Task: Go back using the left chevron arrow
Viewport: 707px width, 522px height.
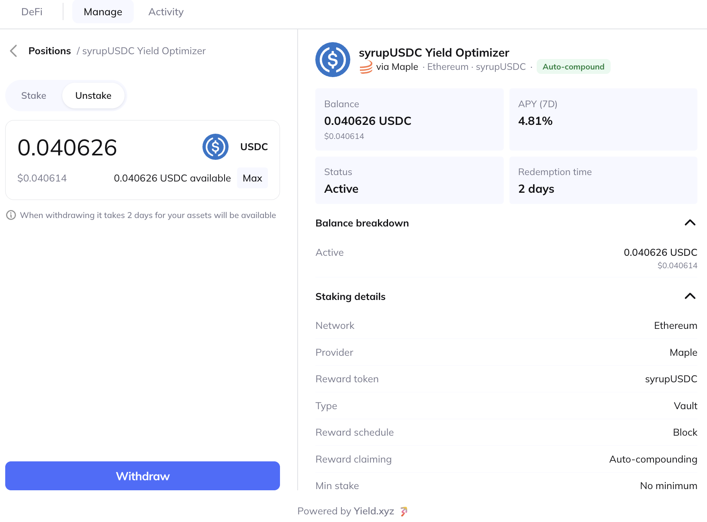Action: pos(14,51)
